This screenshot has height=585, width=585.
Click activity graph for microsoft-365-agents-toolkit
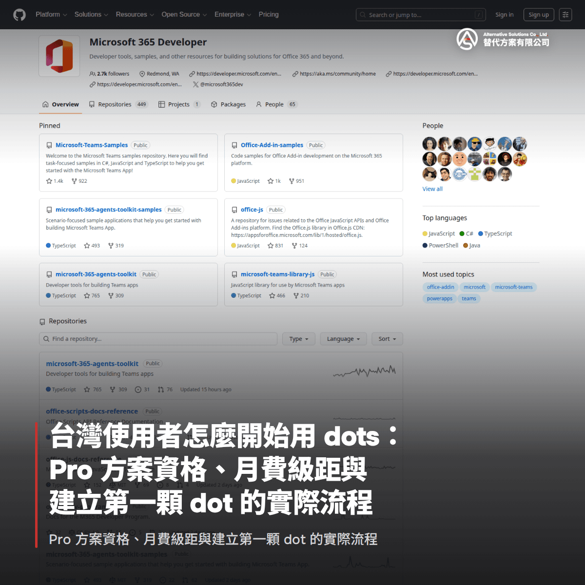click(364, 371)
